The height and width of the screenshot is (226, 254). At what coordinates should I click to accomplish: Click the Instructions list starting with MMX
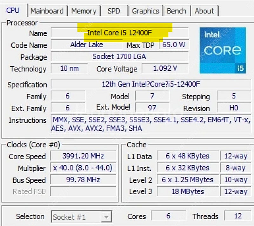(x=151, y=124)
